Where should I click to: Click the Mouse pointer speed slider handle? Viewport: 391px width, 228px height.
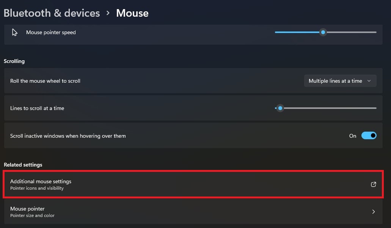(323, 32)
